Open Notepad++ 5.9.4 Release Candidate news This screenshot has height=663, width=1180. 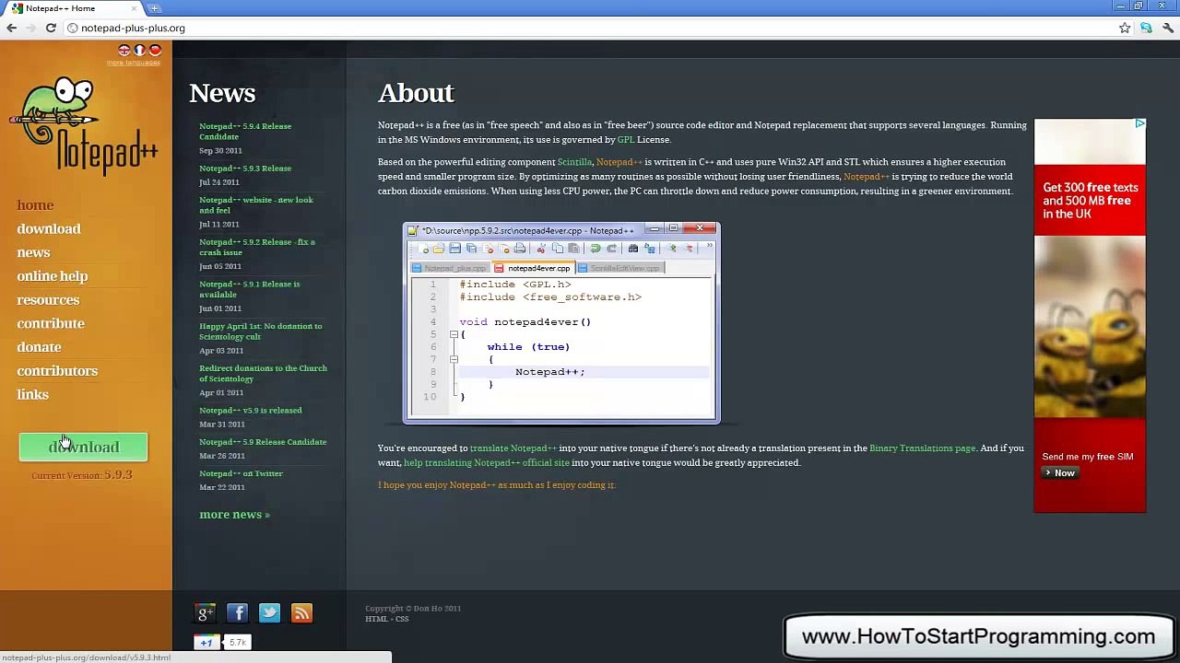coord(245,131)
